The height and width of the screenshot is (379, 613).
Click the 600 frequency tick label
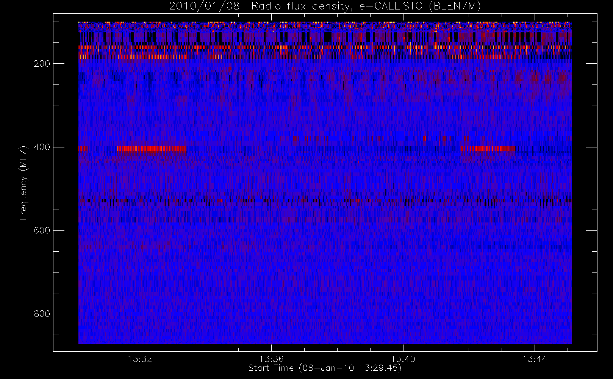[42, 230]
